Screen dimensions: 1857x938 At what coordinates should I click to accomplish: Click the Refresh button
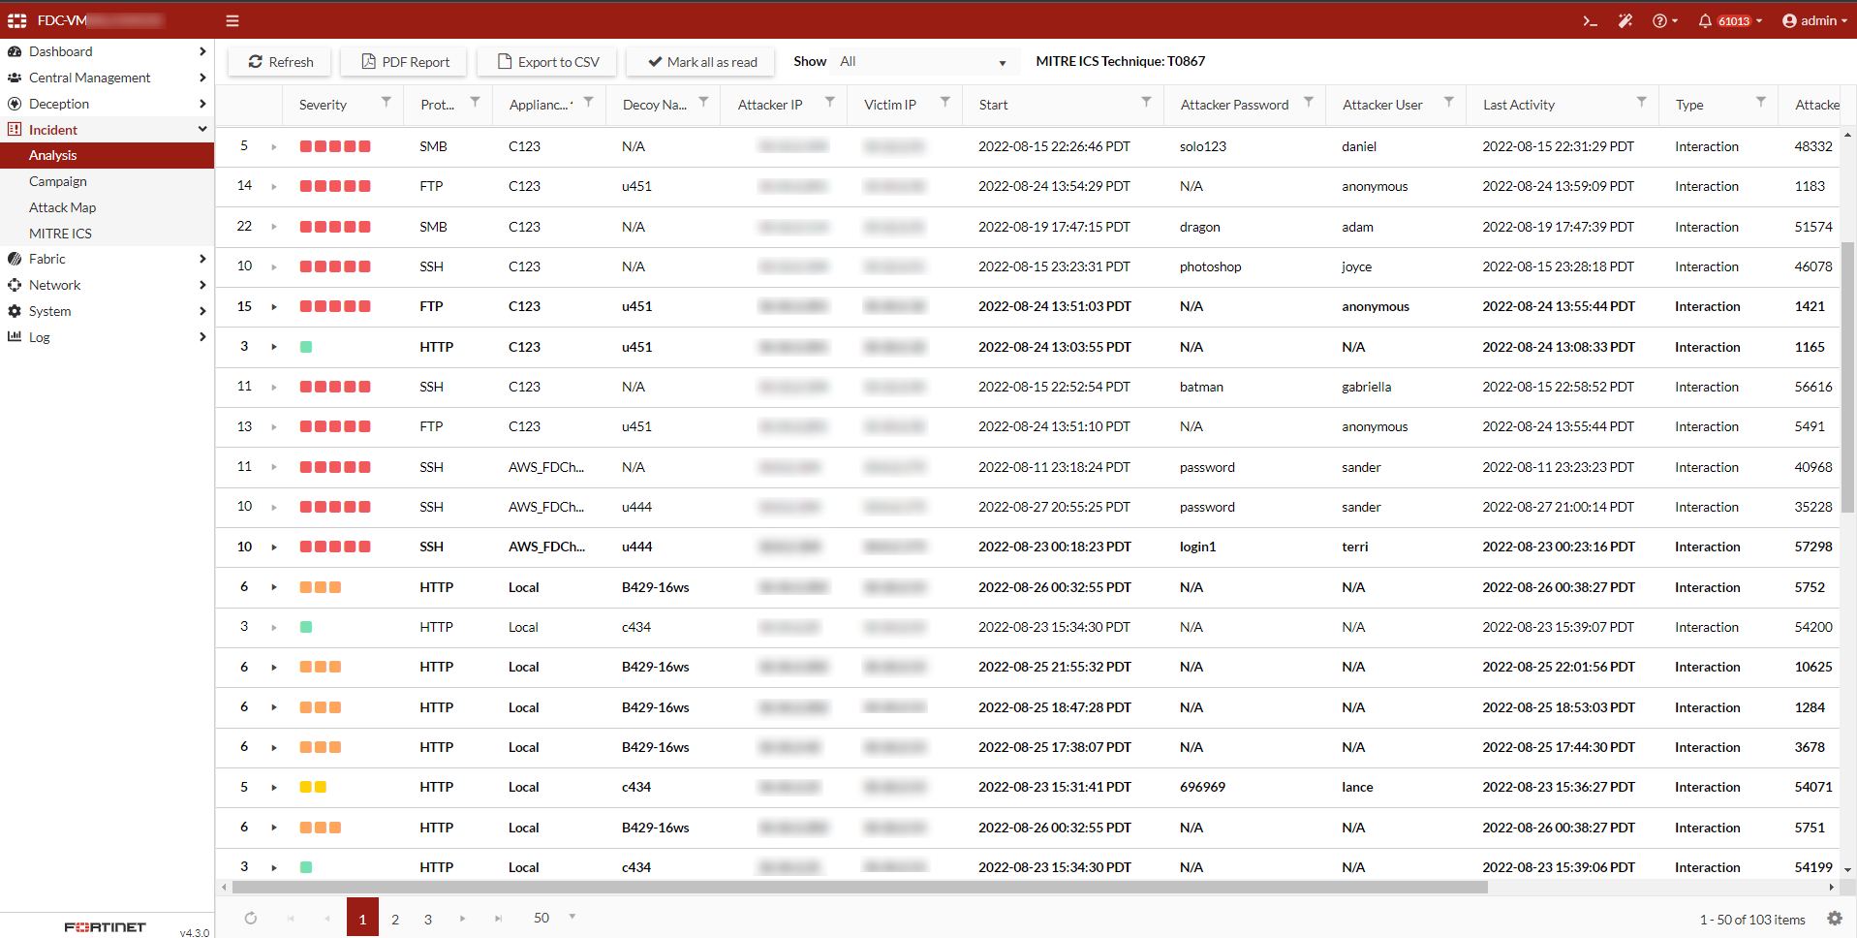(280, 62)
